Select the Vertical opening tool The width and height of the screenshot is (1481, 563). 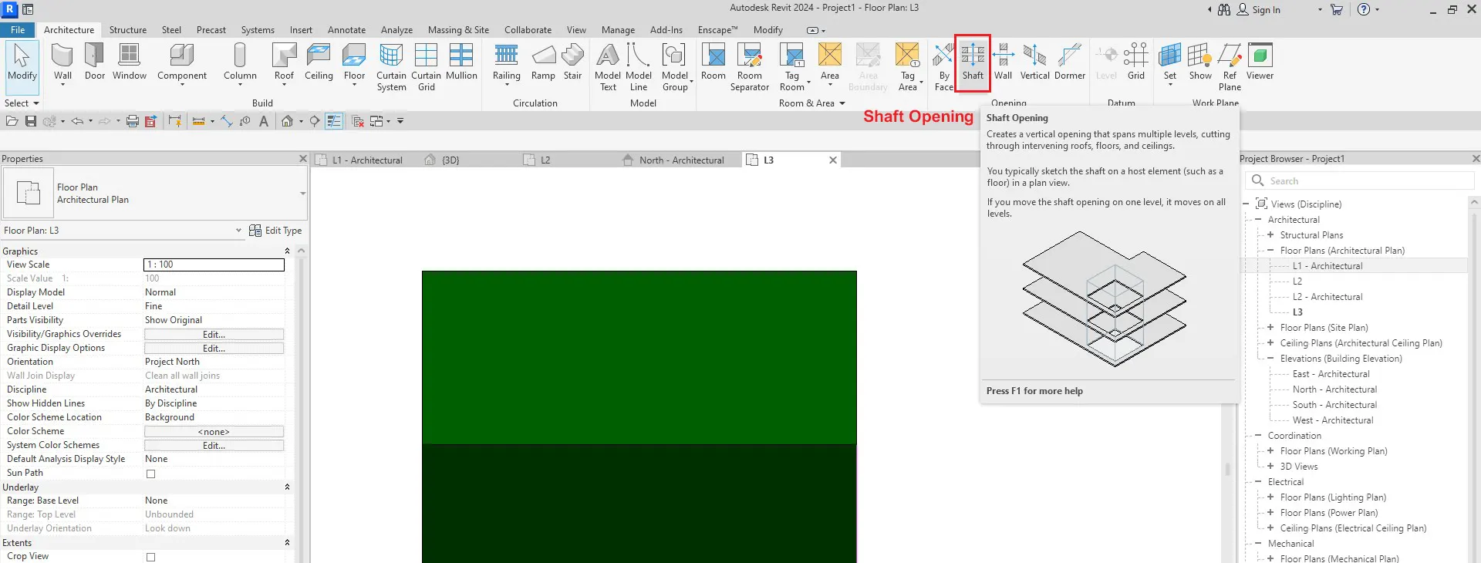[1034, 62]
